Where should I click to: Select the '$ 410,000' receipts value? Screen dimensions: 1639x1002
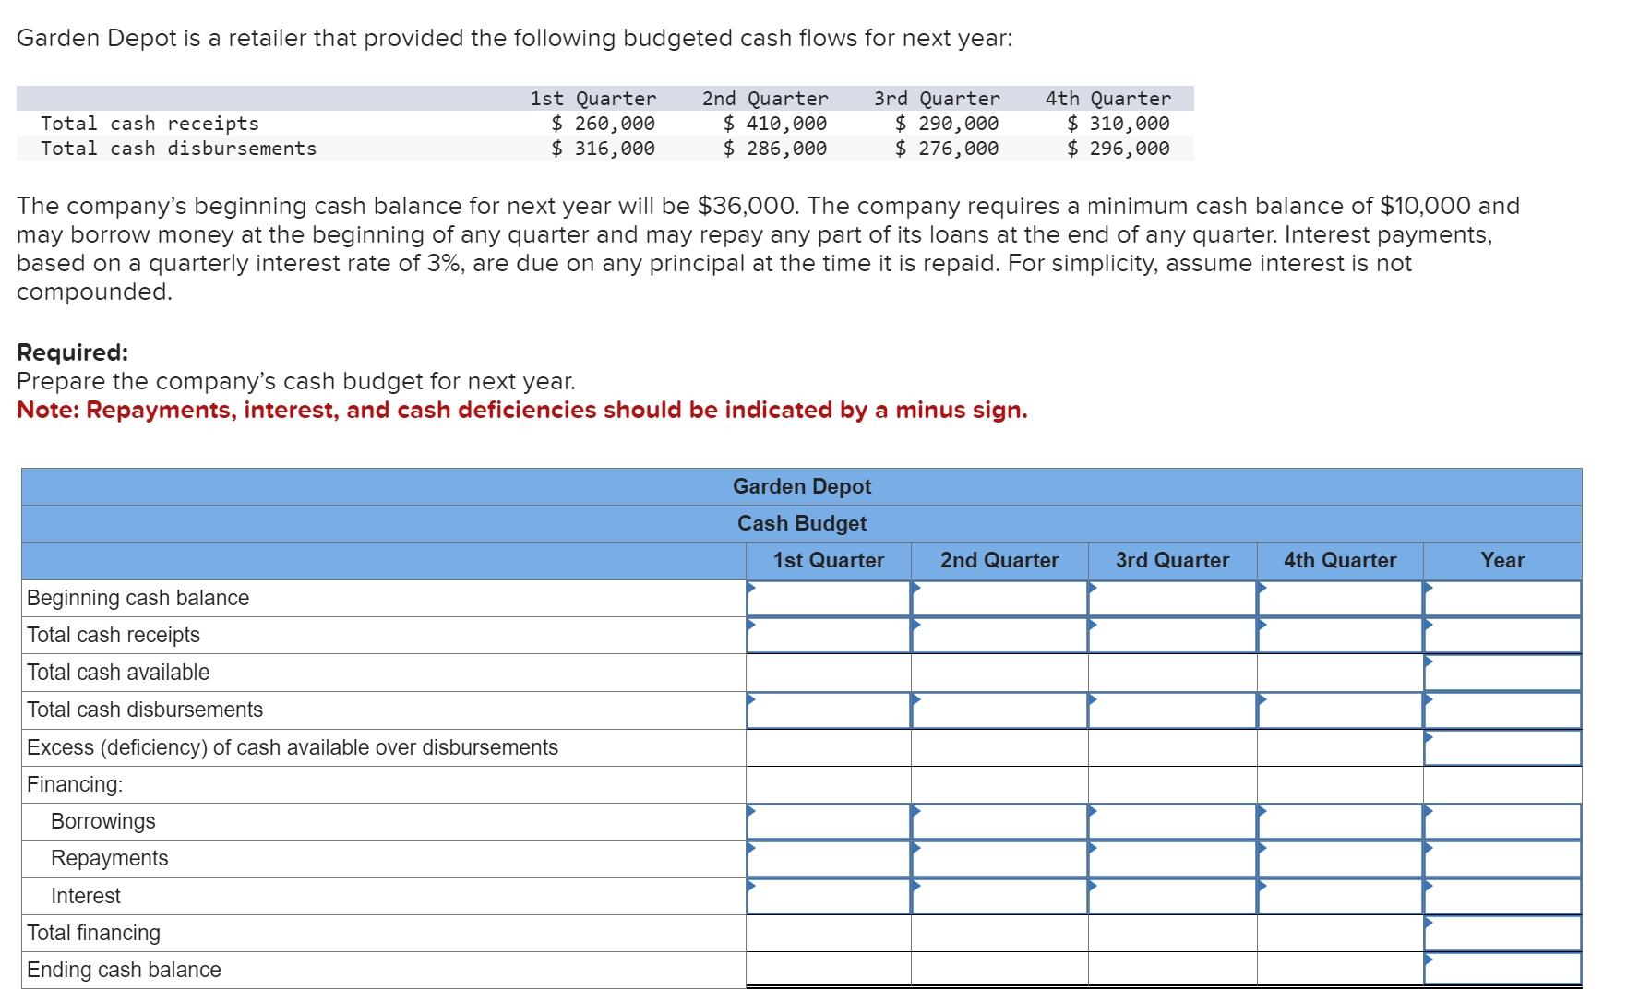coord(775,124)
